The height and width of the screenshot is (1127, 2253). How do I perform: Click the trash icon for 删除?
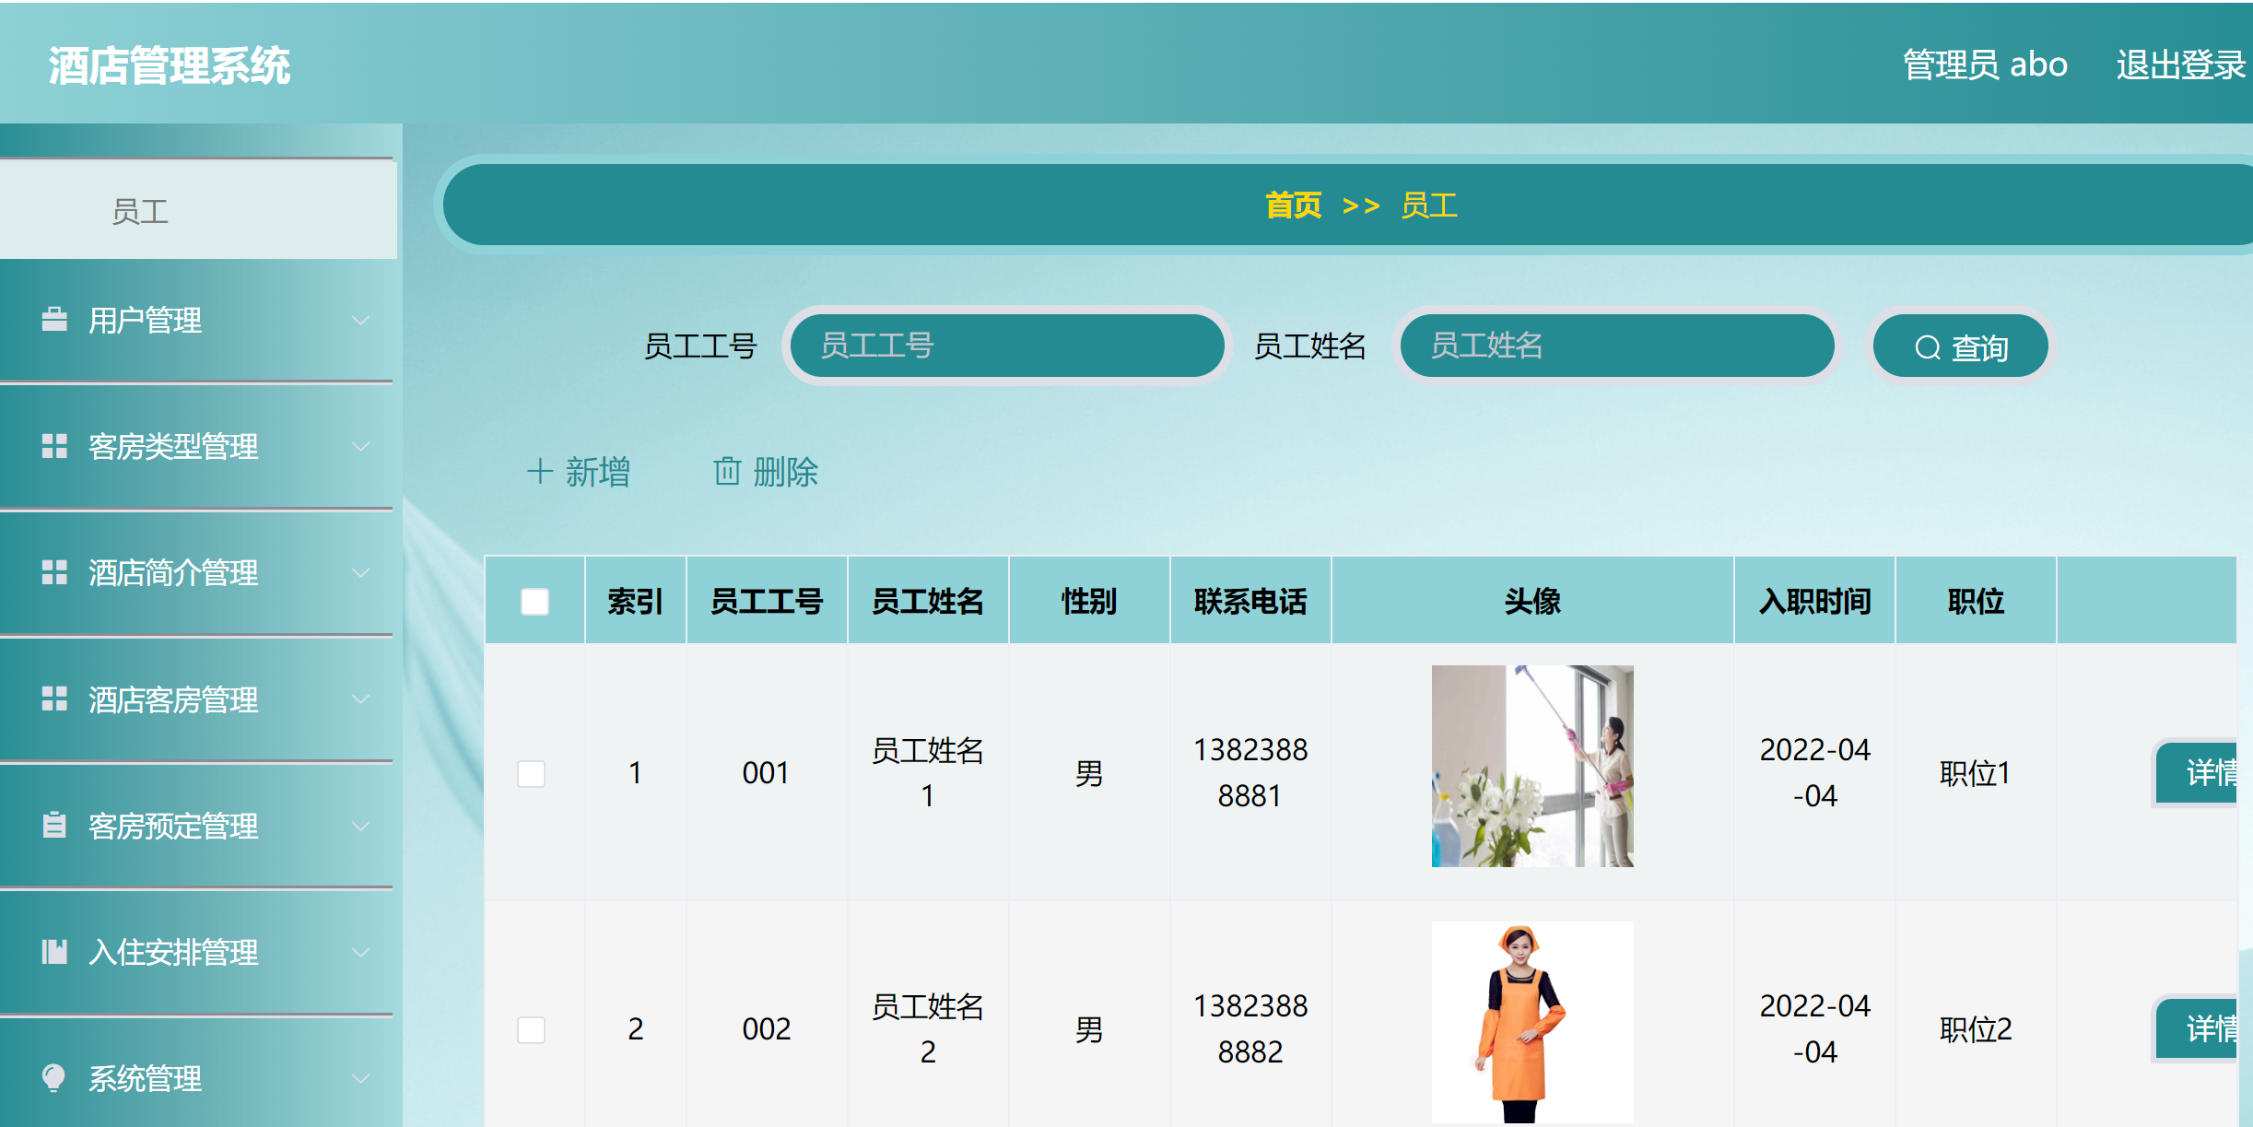point(726,472)
